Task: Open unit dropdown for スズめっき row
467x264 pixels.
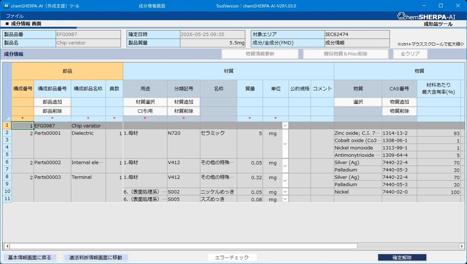Action: coord(285,199)
